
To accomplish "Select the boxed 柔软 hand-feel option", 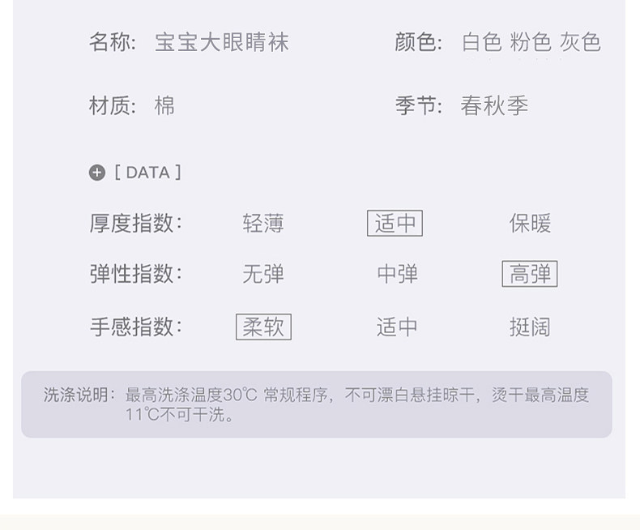I will pos(263,327).
